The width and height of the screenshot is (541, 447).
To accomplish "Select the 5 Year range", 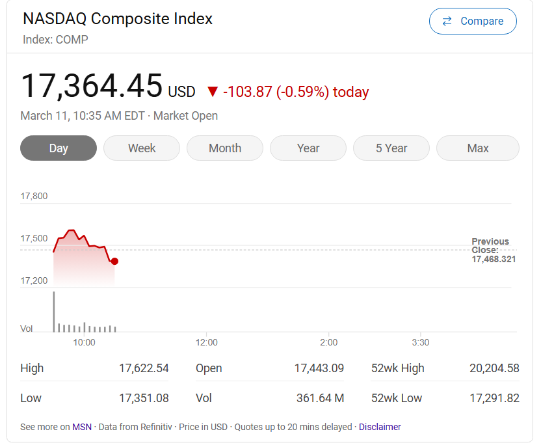I will pyautogui.click(x=391, y=148).
